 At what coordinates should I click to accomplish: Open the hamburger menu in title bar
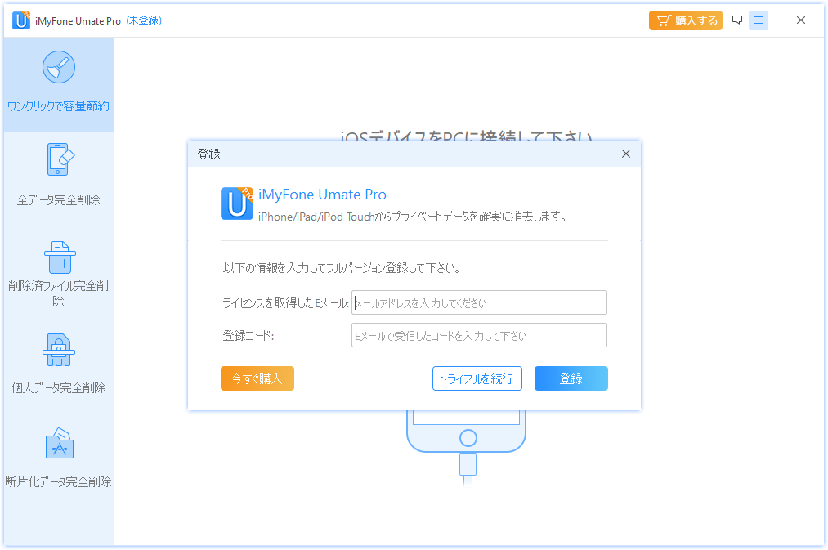click(759, 20)
